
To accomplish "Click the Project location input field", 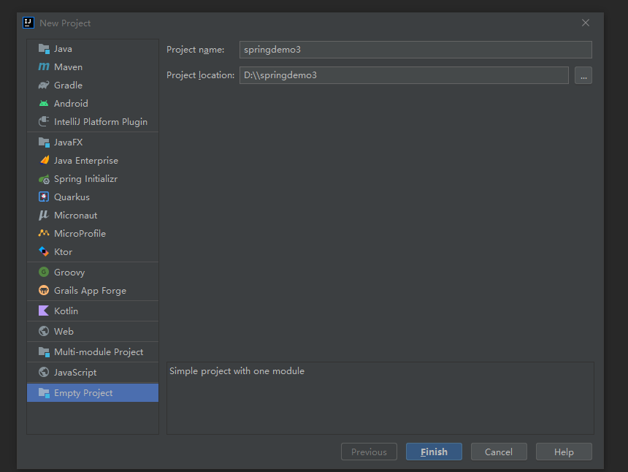I will click(x=404, y=75).
